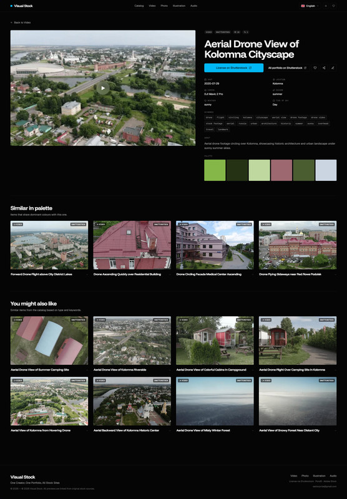Click the footer Illustration link
The width and height of the screenshot is (347, 499).
(319, 476)
